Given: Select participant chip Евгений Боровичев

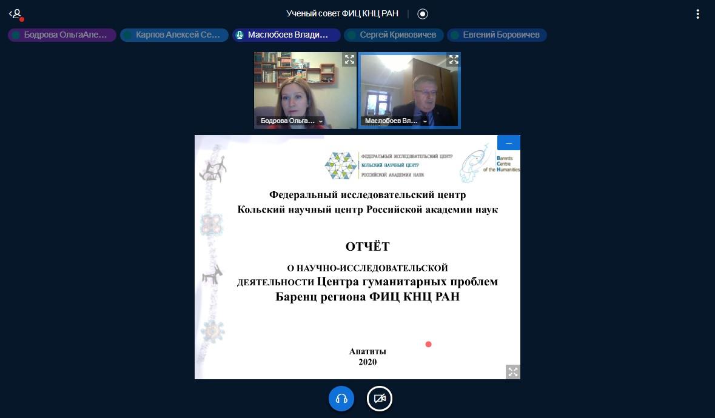Looking at the screenshot, I should pos(497,35).
